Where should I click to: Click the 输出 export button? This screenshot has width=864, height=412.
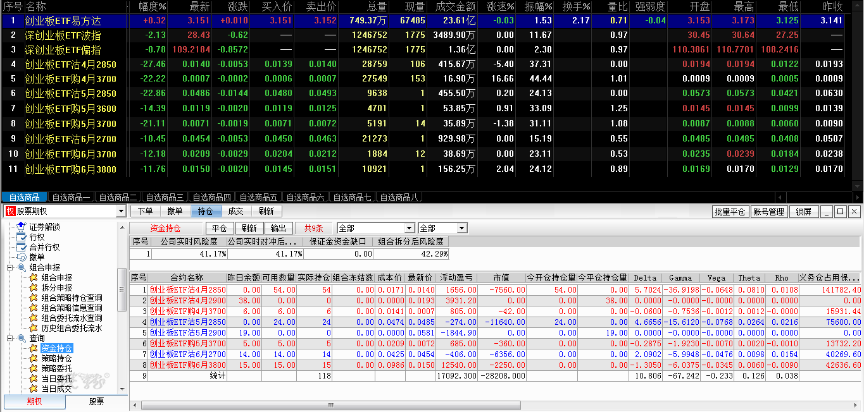tap(277, 228)
